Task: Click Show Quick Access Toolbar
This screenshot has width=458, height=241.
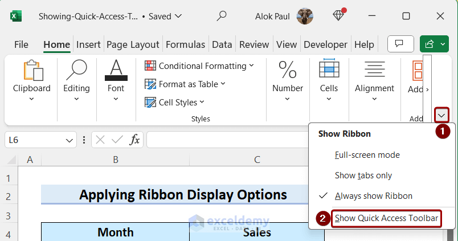Action: pyautogui.click(x=386, y=218)
